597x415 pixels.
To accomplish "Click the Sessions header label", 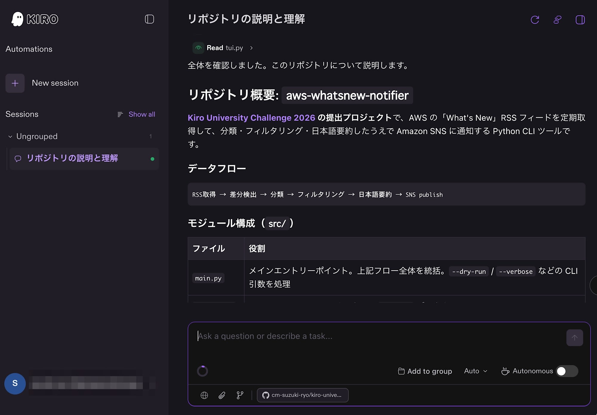I will pyautogui.click(x=22, y=114).
